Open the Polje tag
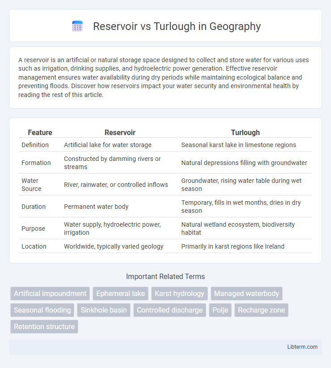331x368 pixels. (x=220, y=310)
